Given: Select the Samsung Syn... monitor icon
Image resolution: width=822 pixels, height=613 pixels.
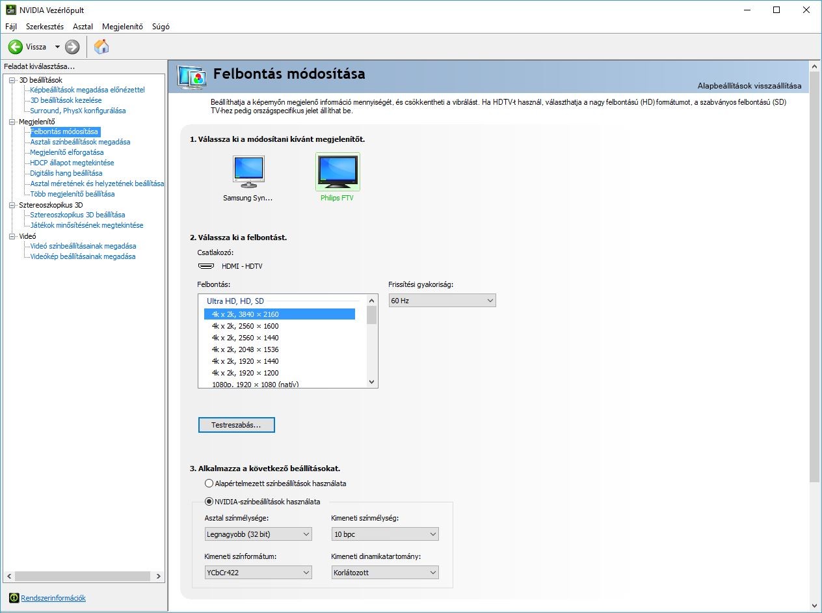Looking at the screenshot, I should 248,172.
